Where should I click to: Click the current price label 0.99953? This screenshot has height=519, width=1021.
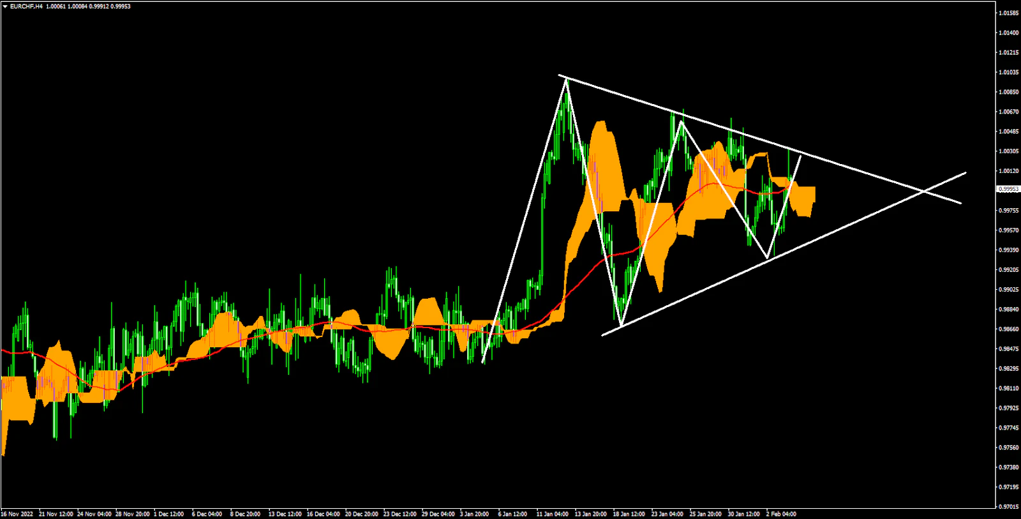click(x=1008, y=189)
